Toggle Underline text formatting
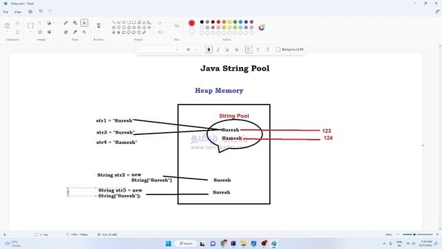Viewport: 442px width, 249px height. coord(227,49)
